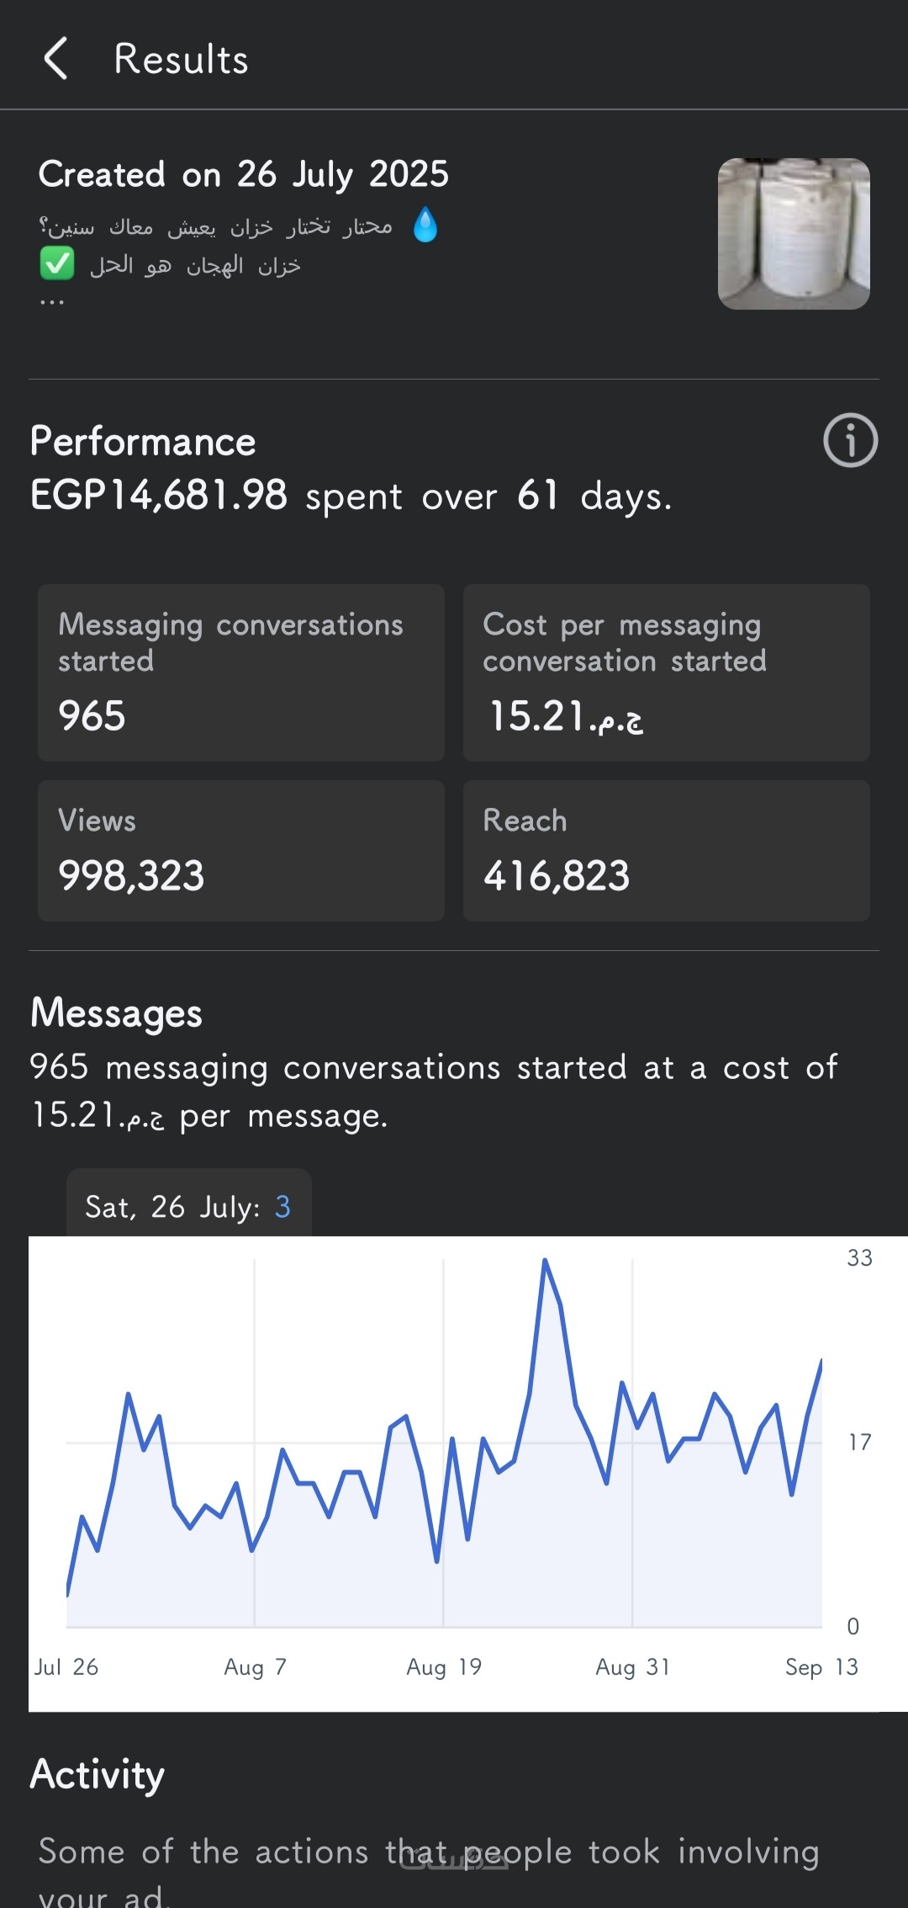Tap the Activity section heading
Viewport: 908px width, 1908px height.
[98, 1774]
